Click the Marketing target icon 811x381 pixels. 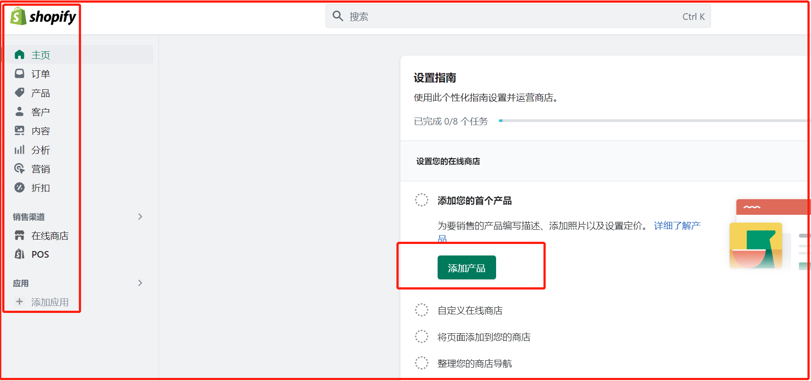(19, 169)
